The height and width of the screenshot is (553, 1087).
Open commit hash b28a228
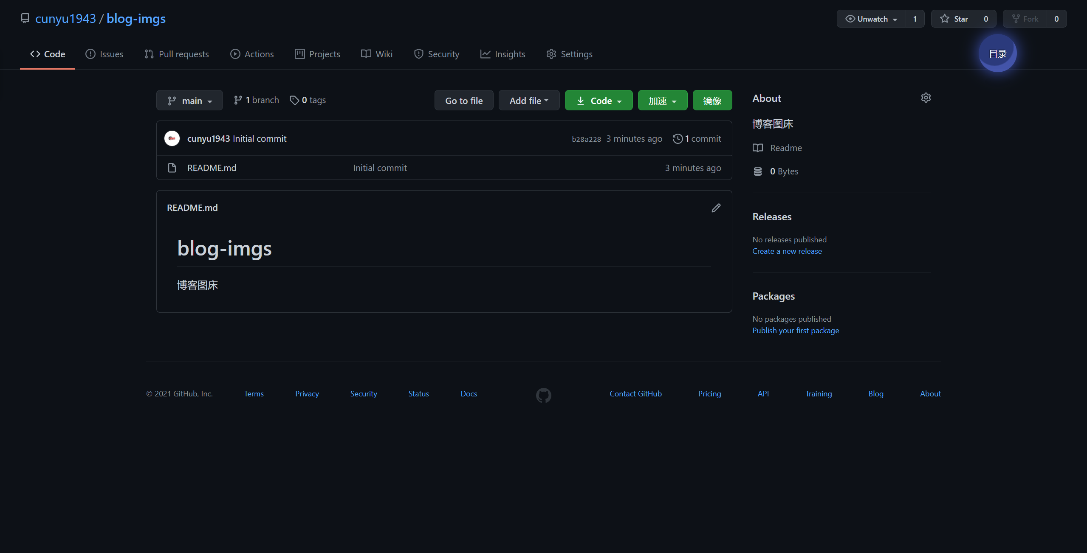click(x=586, y=139)
